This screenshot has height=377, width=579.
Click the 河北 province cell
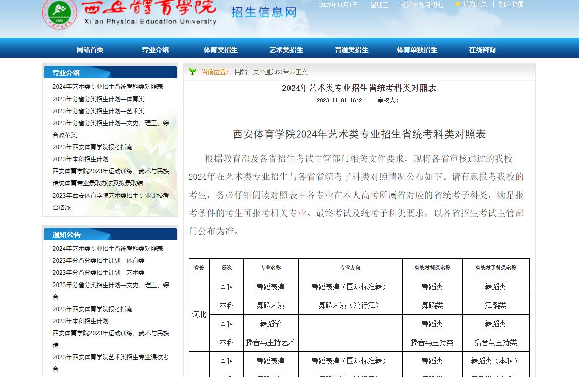tap(199, 314)
